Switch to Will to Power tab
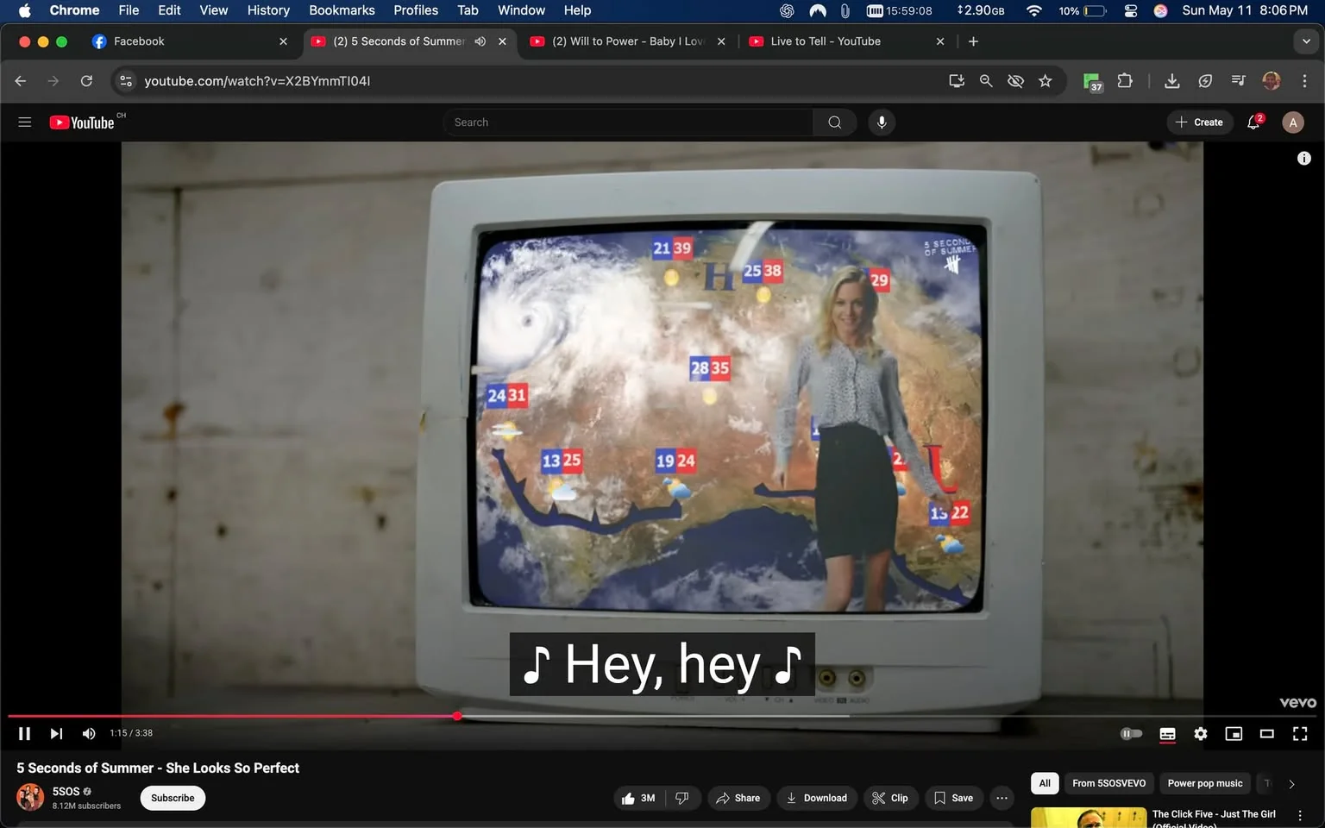The height and width of the screenshot is (828, 1325). pos(628,41)
